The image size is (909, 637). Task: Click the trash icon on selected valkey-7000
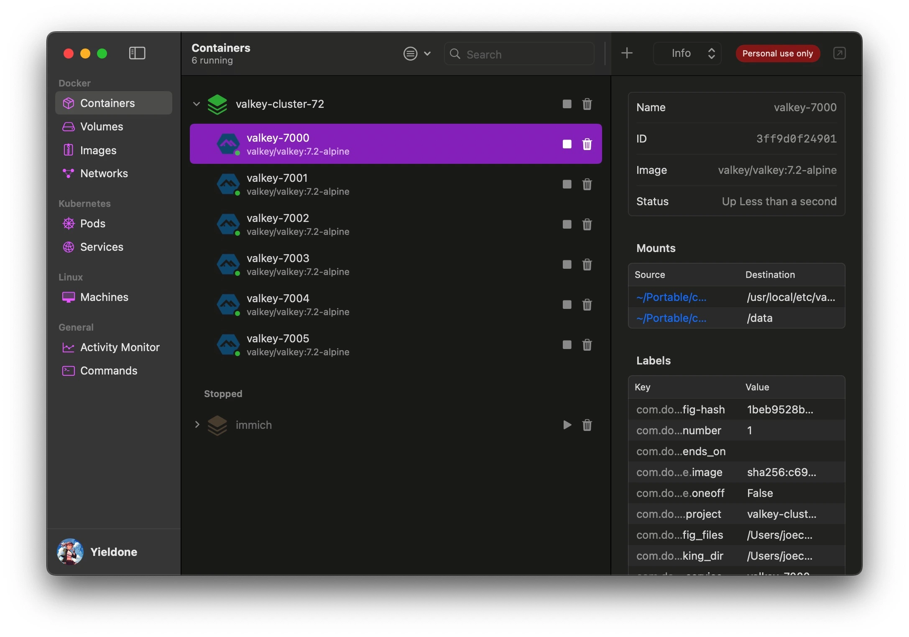click(x=587, y=144)
